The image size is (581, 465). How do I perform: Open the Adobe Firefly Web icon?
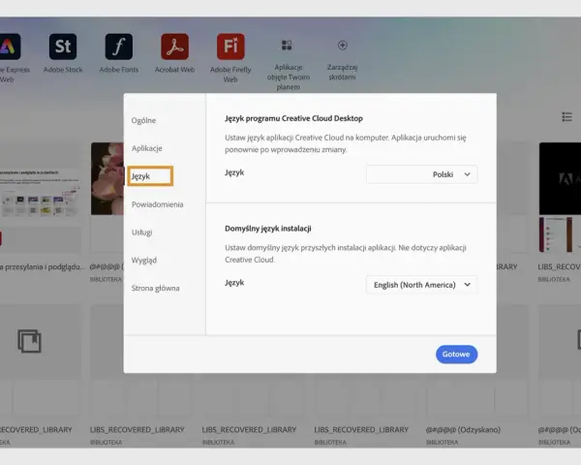pyautogui.click(x=230, y=46)
